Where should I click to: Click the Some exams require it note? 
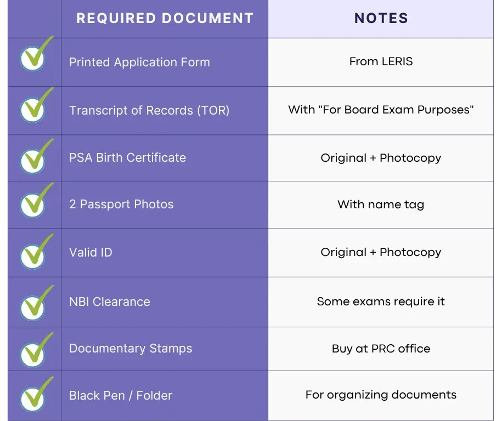(x=381, y=301)
